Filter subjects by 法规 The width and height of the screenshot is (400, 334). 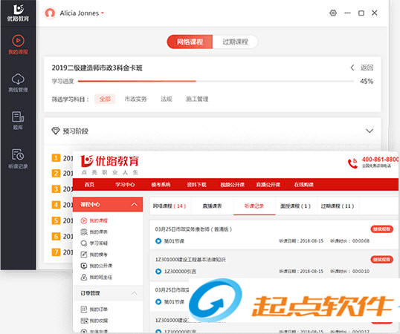167,99
